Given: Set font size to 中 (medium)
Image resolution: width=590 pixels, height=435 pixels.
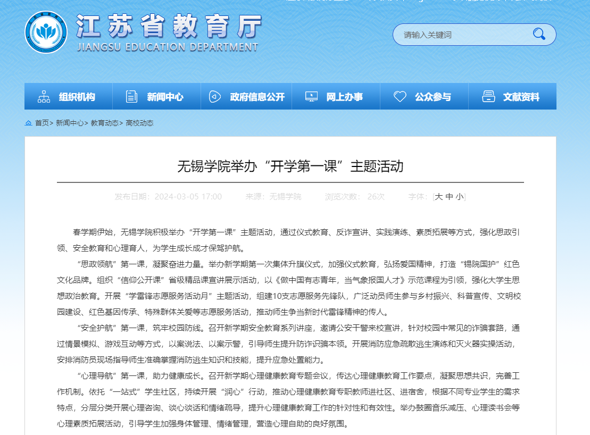Looking at the screenshot, I should [x=450, y=197].
